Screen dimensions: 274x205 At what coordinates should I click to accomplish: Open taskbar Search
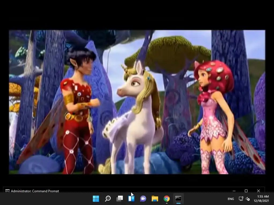tap(108, 199)
